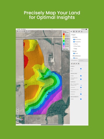Open the hamburger menu icon
The image size is (104, 139).
(18, 31)
